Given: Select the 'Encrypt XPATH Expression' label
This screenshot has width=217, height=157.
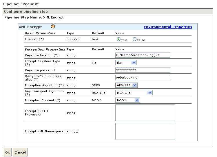Looking at the screenshot, I should click(x=36, y=113).
